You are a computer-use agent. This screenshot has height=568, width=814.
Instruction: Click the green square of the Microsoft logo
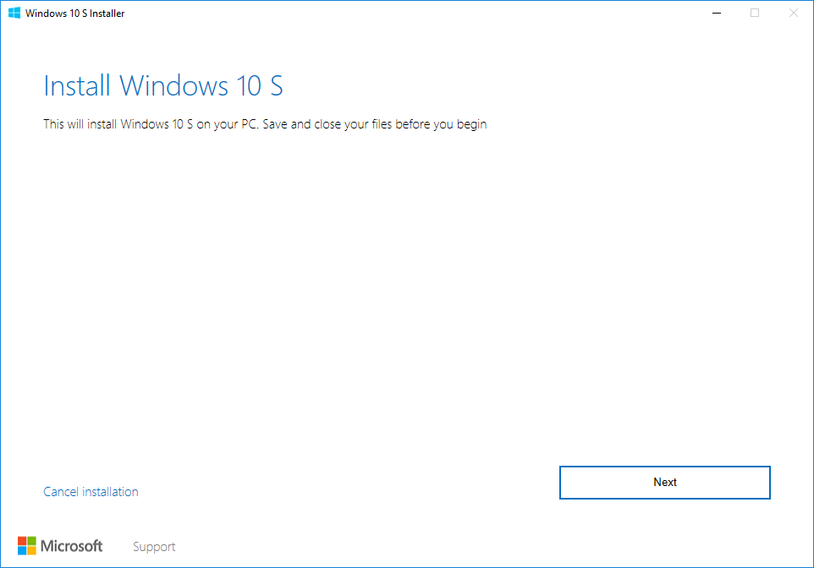(x=30, y=539)
